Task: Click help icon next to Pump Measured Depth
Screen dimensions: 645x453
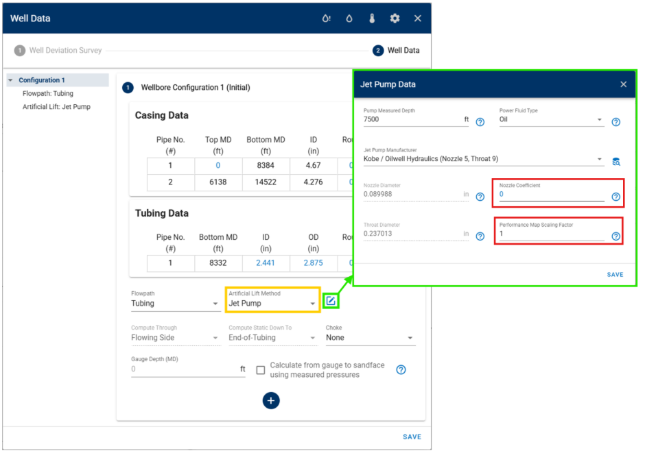Action: (x=480, y=122)
